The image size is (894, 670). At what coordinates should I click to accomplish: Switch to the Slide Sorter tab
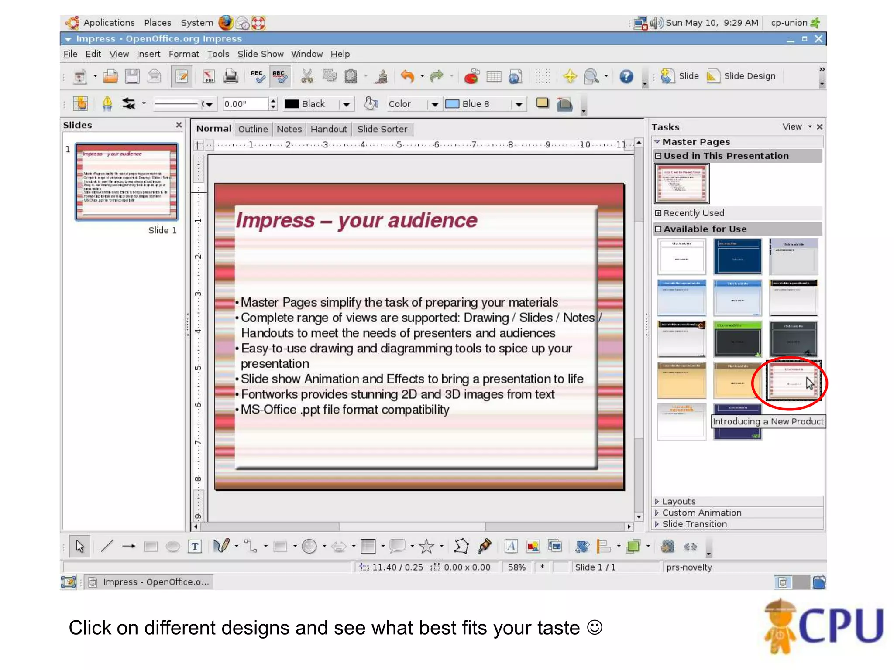coord(382,129)
